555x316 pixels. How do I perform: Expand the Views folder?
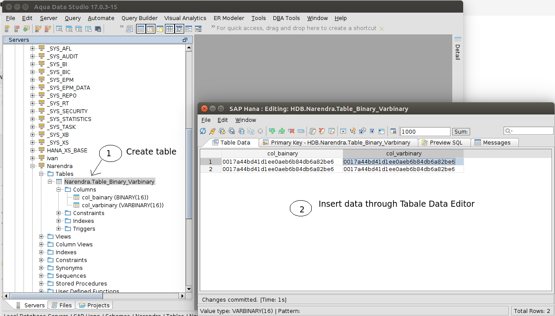[x=41, y=237]
